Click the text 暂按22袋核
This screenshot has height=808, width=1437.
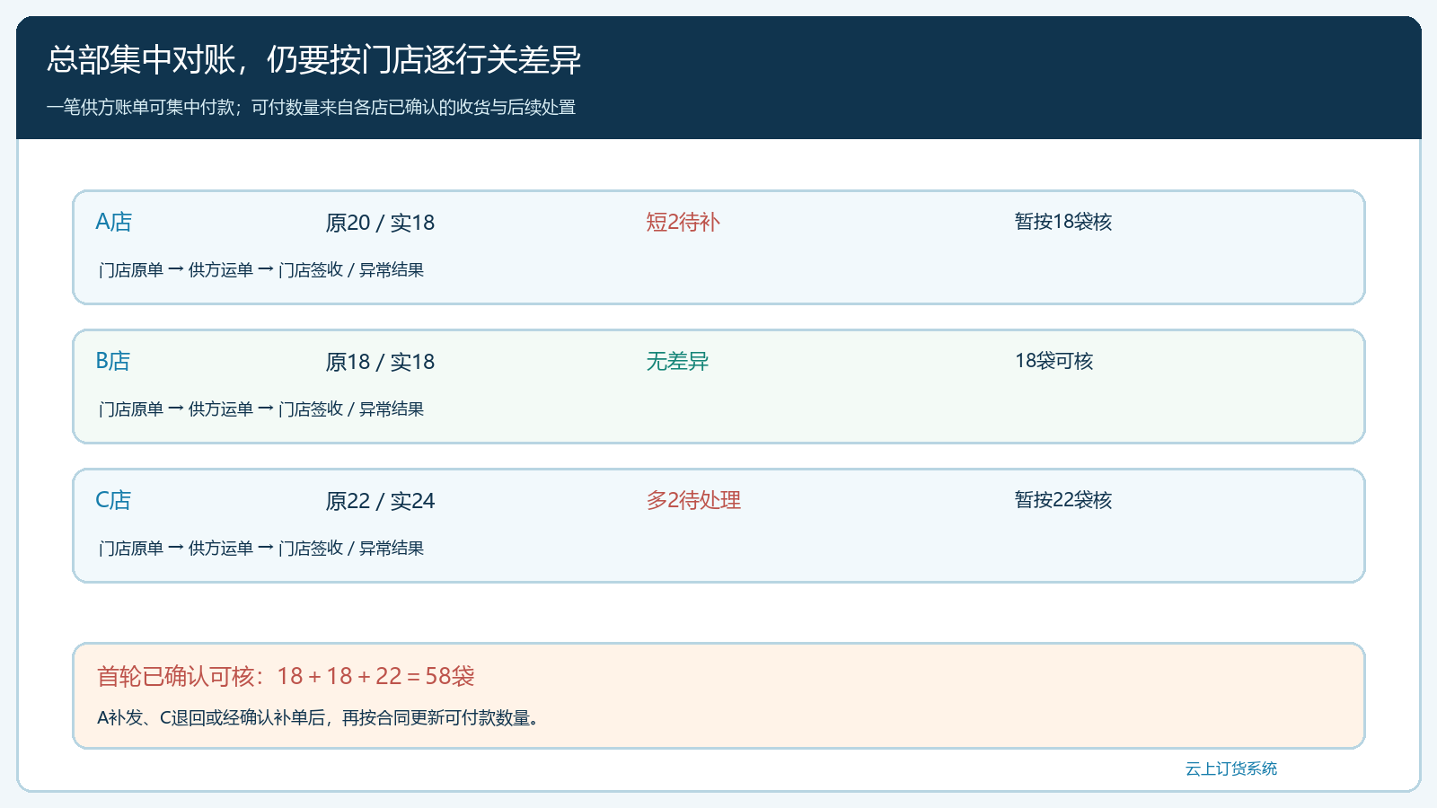coord(1063,500)
